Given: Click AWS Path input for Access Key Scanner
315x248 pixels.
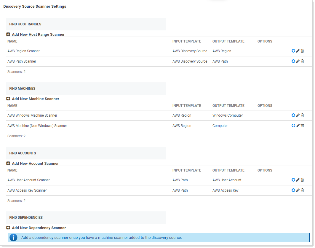Looking at the screenshot, I should click(x=180, y=190).
